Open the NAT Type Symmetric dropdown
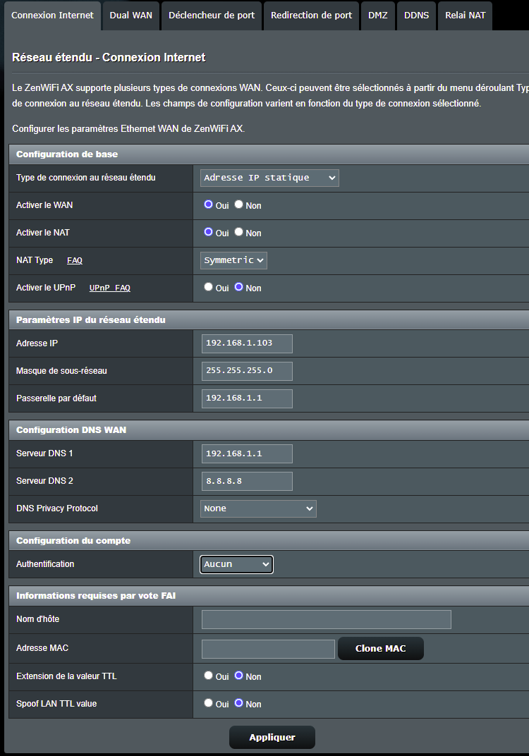Screen dimensions: 529x756 pyautogui.click(x=233, y=260)
